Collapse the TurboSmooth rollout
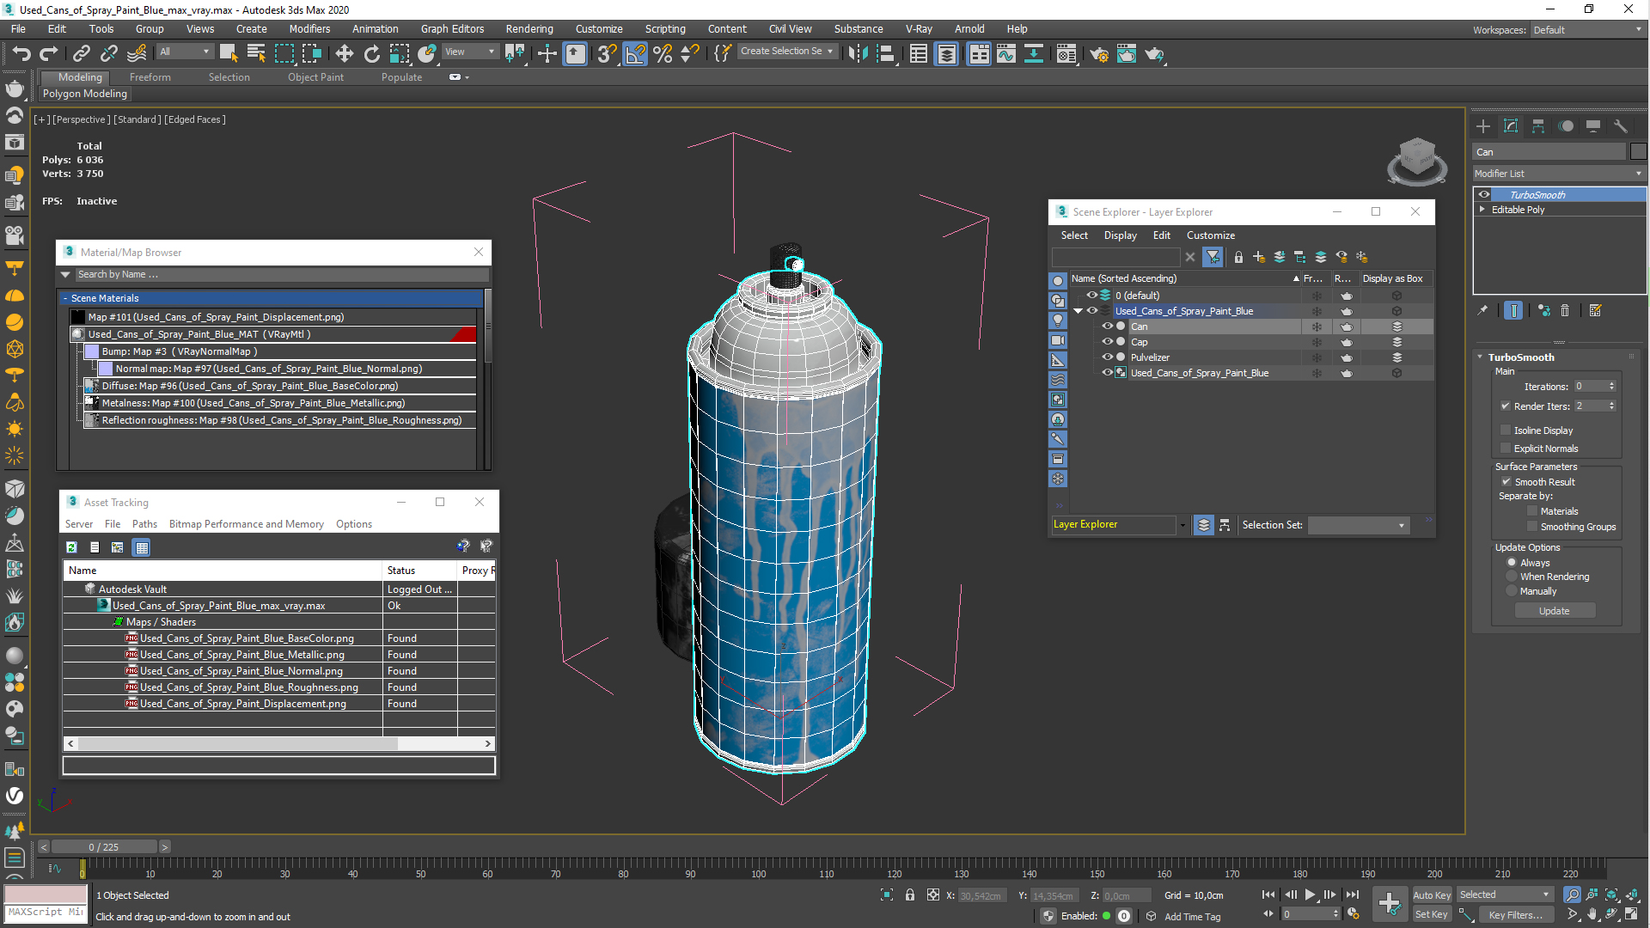This screenshot has width=1650, height=928. click(1480, 357)
